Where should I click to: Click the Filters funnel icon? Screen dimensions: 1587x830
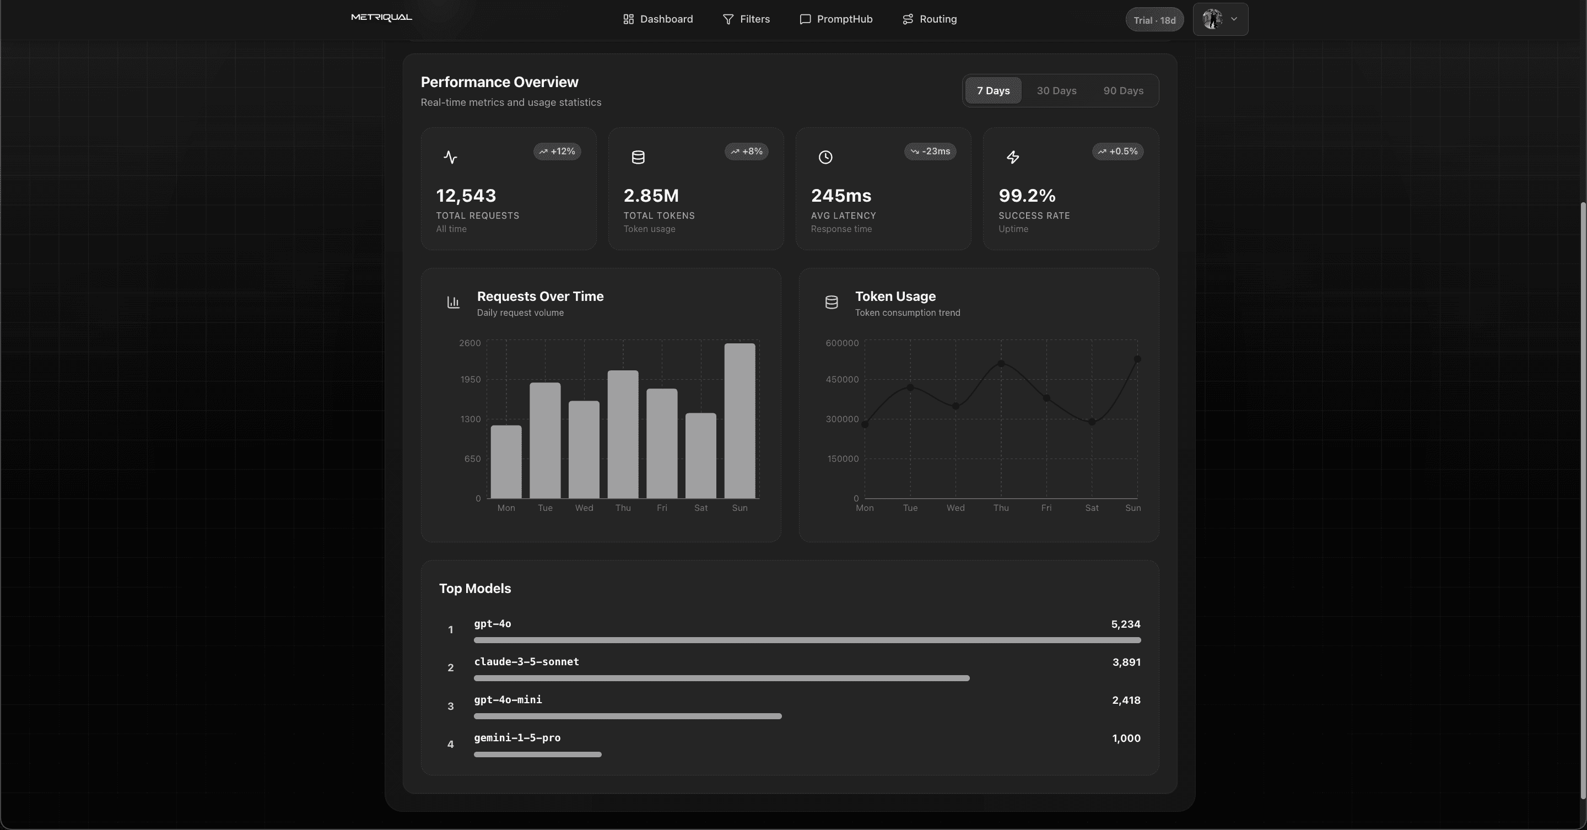pos(727,19)
